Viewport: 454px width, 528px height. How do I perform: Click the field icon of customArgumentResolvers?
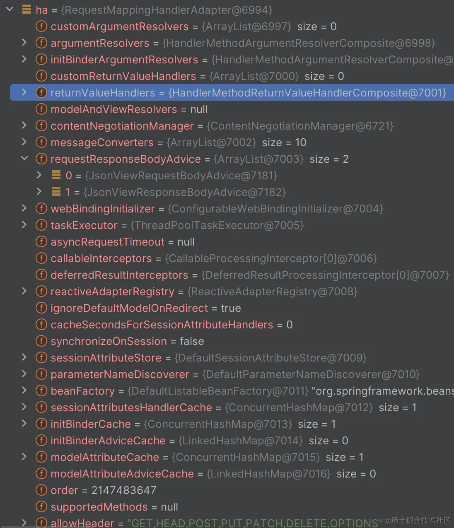41,27
